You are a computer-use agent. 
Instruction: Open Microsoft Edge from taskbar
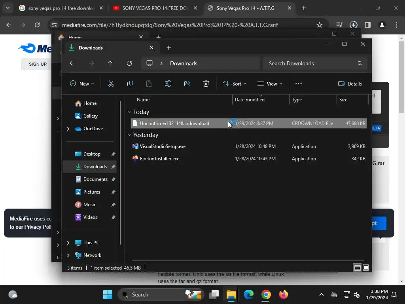pos(249,294)
